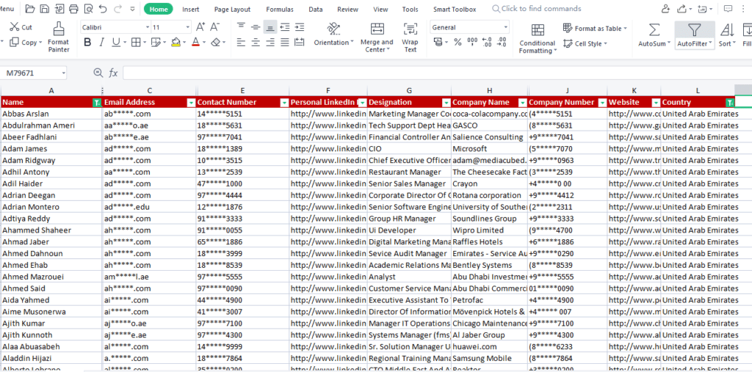Activate the Format Painter brush

(59, 37)
